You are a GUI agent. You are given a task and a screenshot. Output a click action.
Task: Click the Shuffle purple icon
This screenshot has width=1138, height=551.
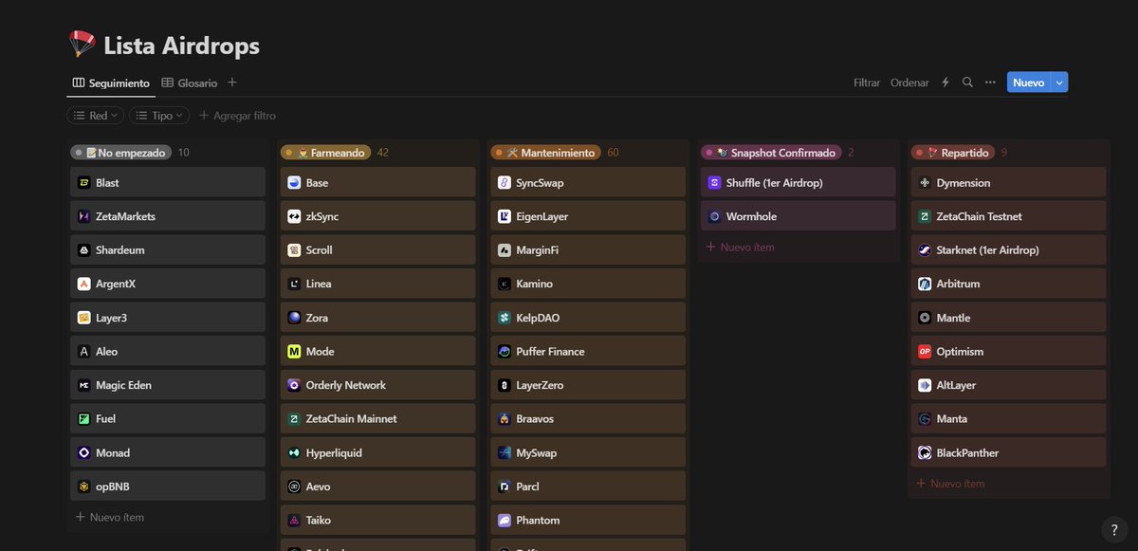(714, 183)
